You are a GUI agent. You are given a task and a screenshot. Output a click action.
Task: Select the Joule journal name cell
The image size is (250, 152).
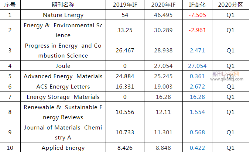click(x=63, y=66)
